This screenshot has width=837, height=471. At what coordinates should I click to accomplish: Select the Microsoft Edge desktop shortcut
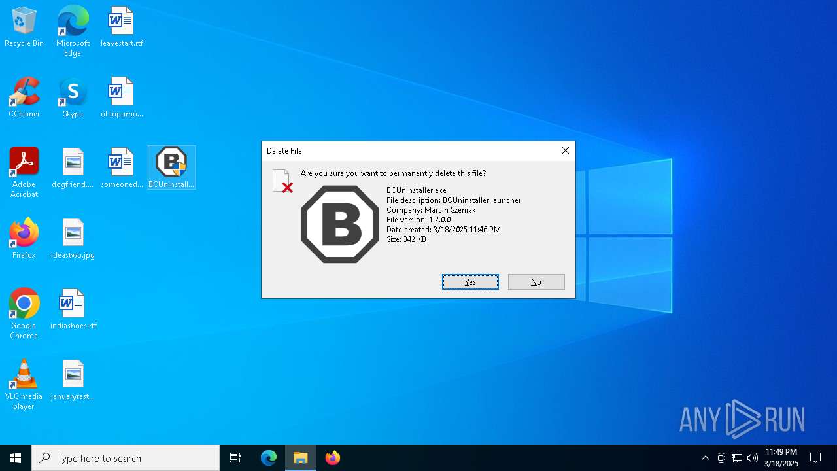[73, 31]
